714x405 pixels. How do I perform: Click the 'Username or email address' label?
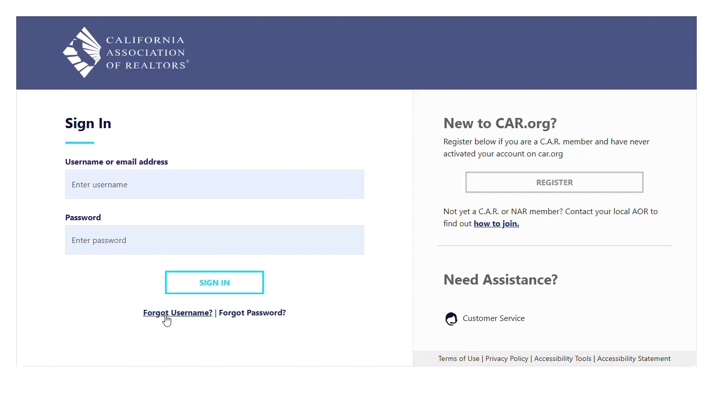pos(116,162)
